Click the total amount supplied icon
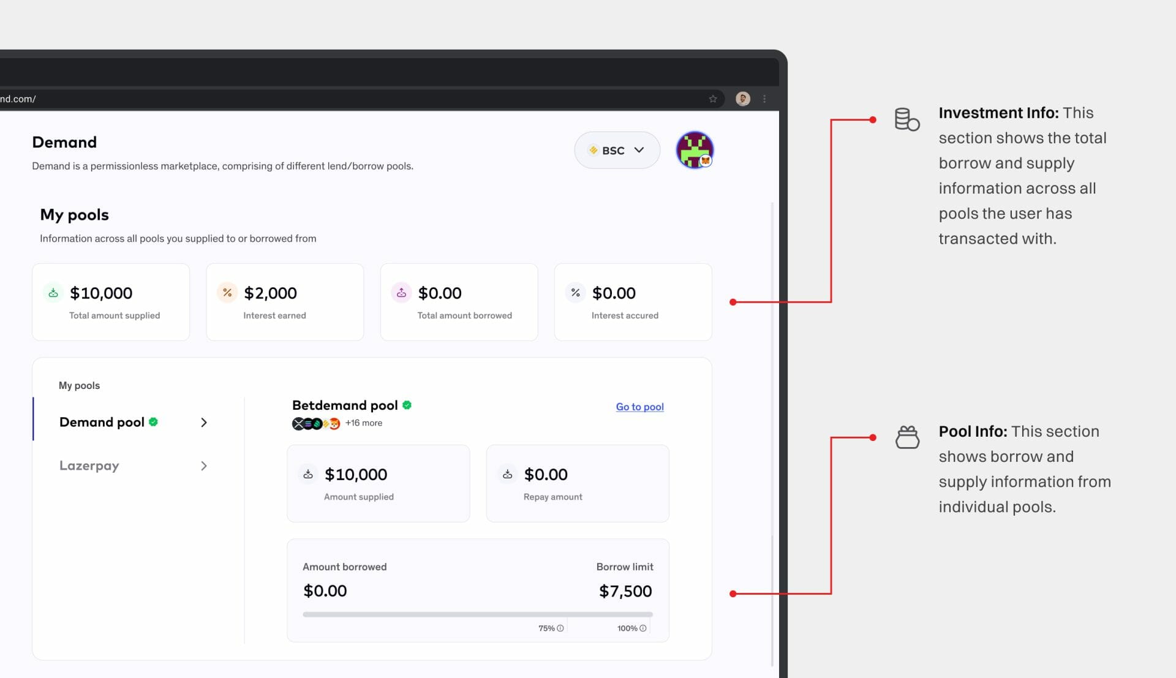The width and height of the screenshot is (1176, 678). click(53, 293)
